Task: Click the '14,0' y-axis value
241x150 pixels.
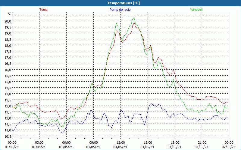Action: [8, 94]
